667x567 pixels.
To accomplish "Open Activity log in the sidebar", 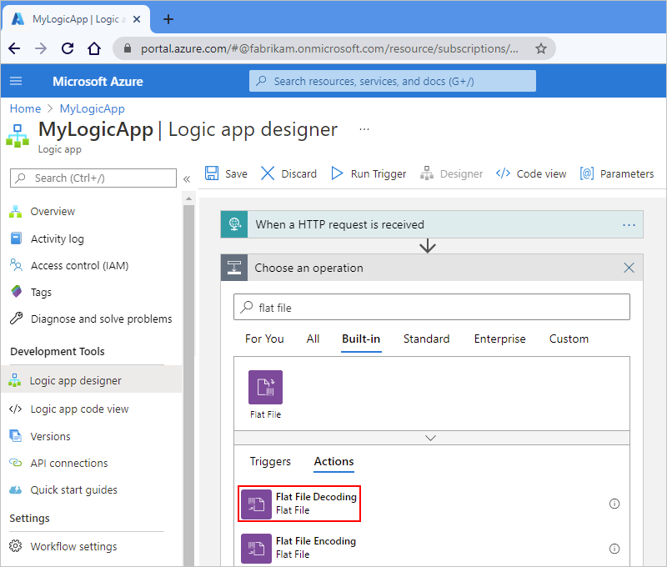I will 57,238.
